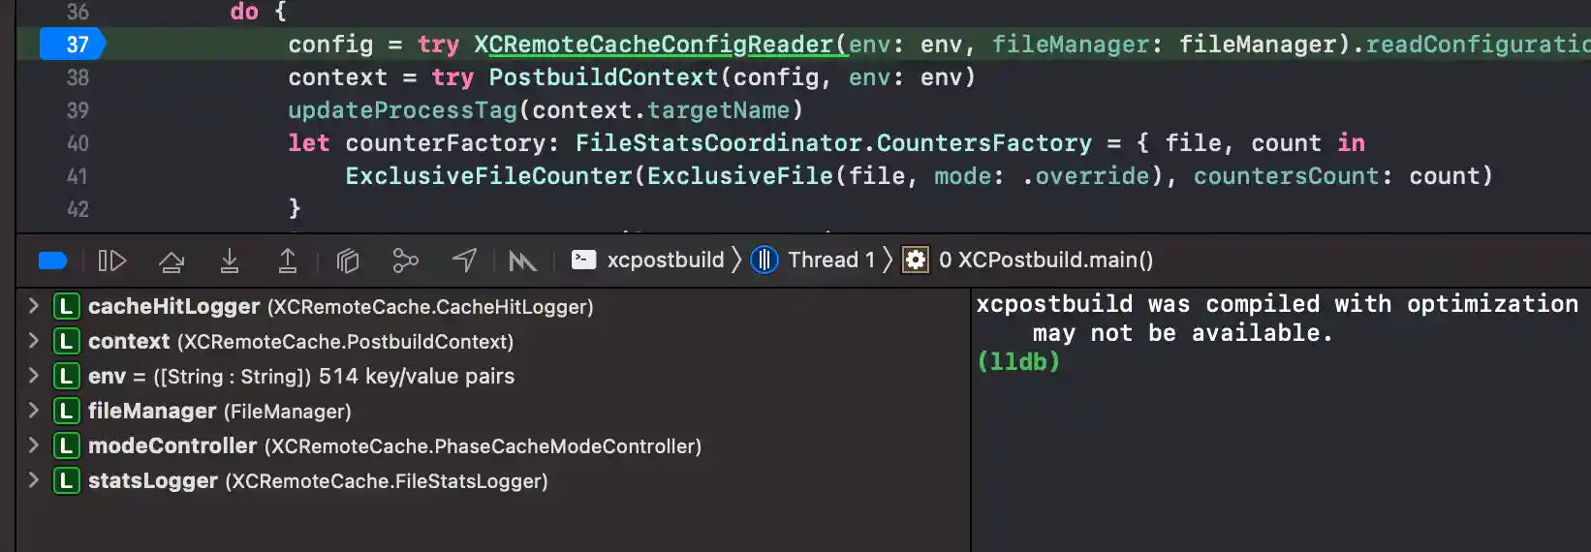Screen dimensions: 1591x552
Task: Open the Debug memory graph icon
Action: point(405,261)
